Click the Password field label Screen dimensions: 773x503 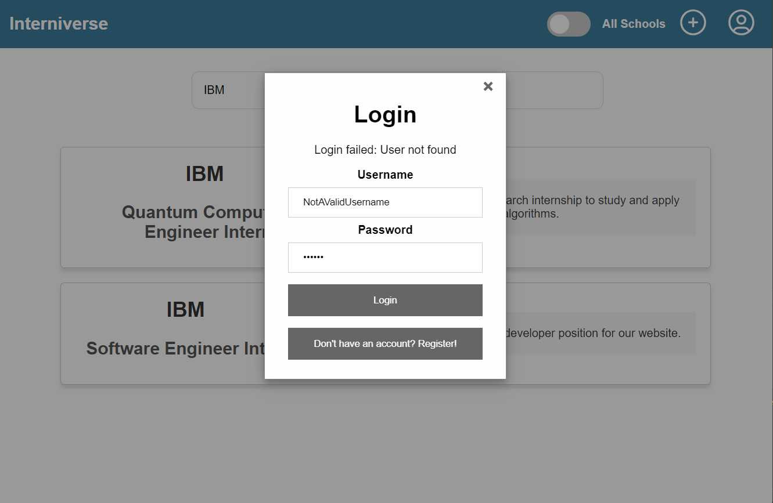point(385,230)
